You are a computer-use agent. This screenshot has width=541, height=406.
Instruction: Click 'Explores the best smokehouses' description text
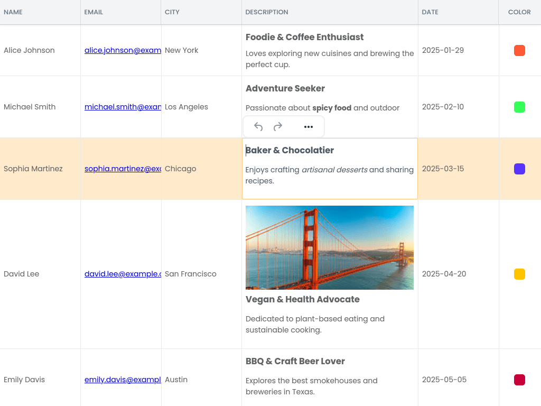pos(312,386)
